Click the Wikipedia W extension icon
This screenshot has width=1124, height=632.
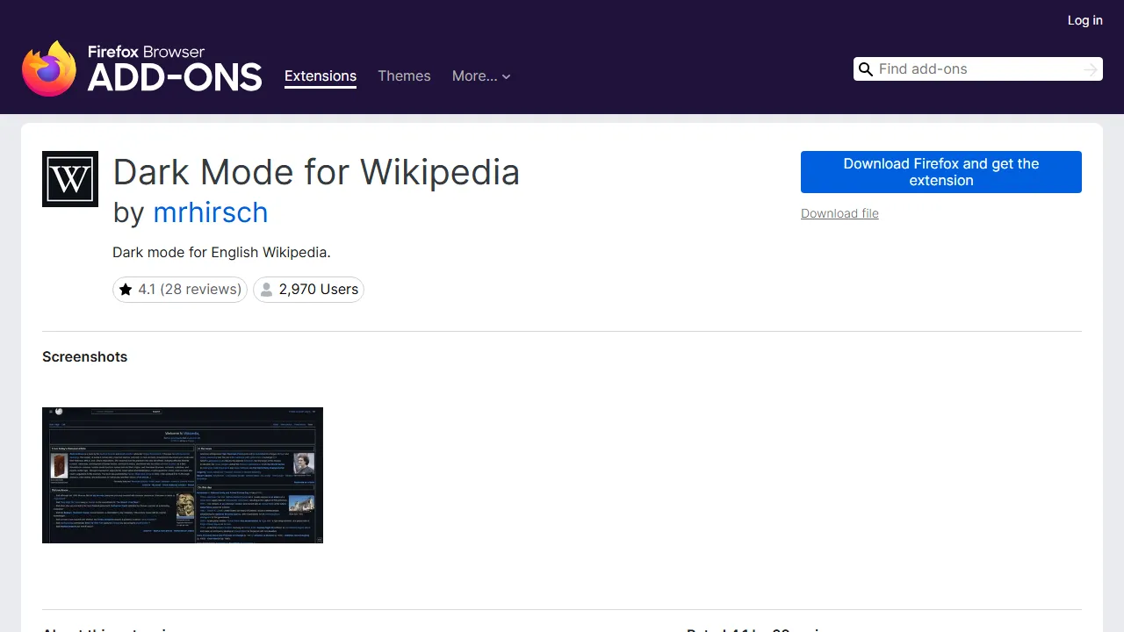click(x=70, y=178)
